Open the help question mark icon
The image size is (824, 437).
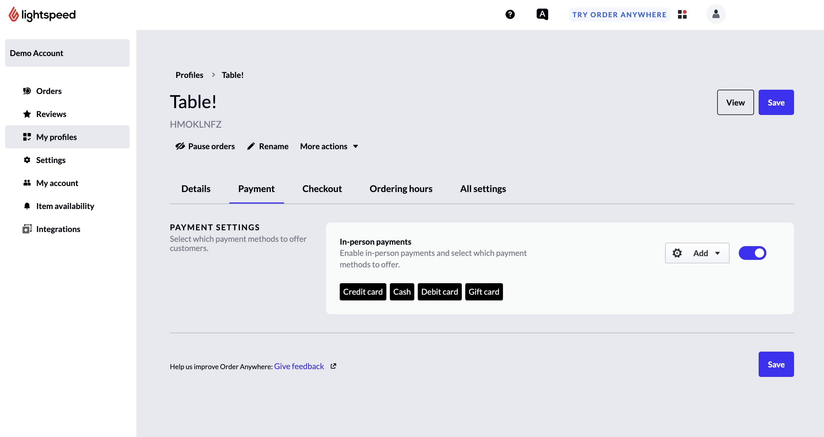pyautogui.click(x=510, y=15)
